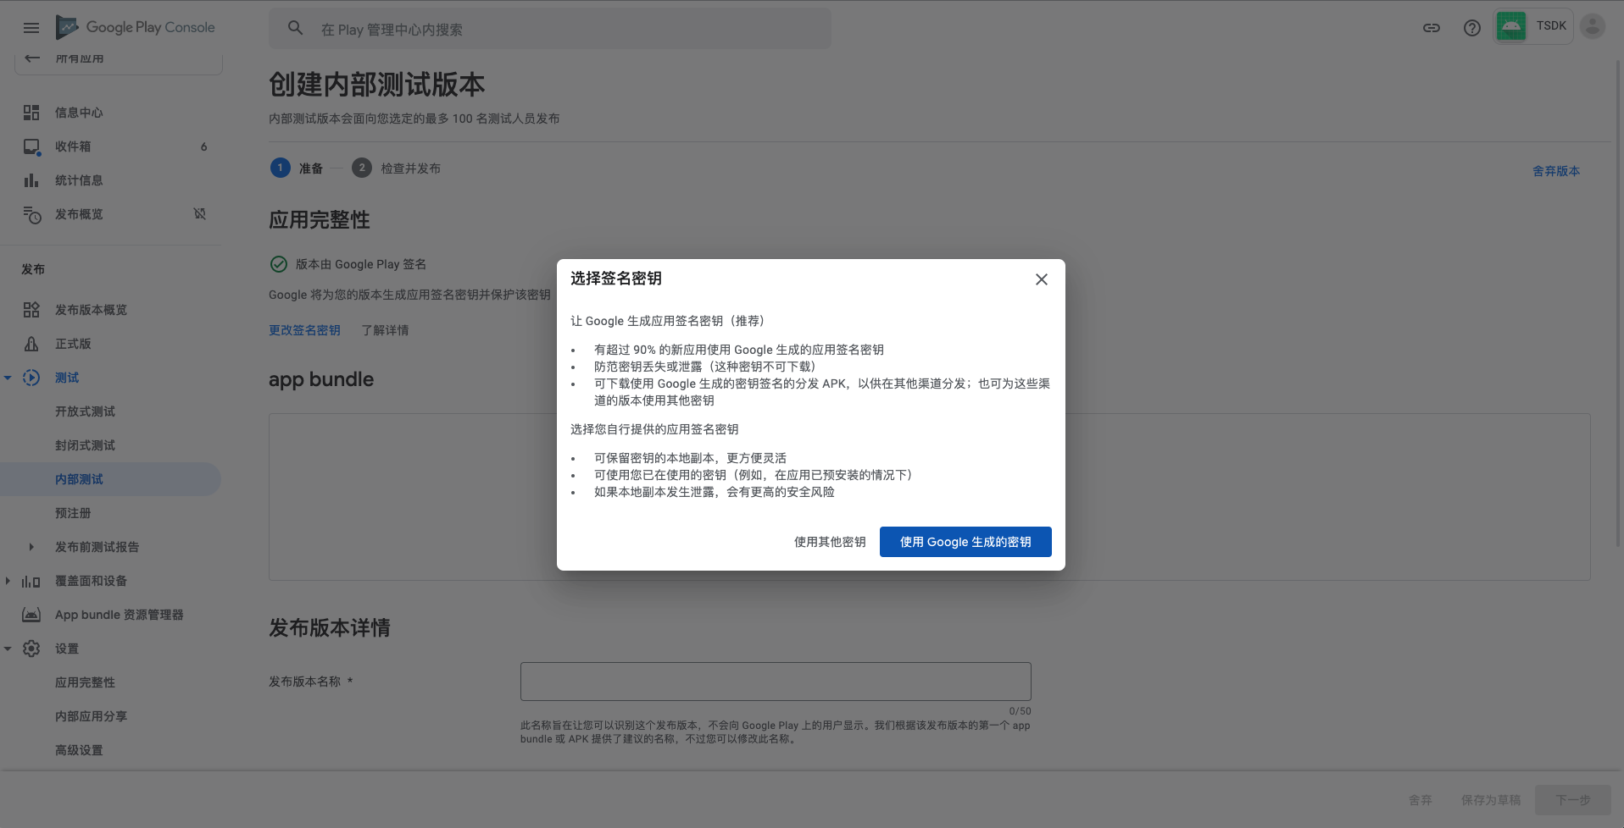
Task: Click 使用其他密钥 button
Action: pyautogui.click(x=830, y=542)
